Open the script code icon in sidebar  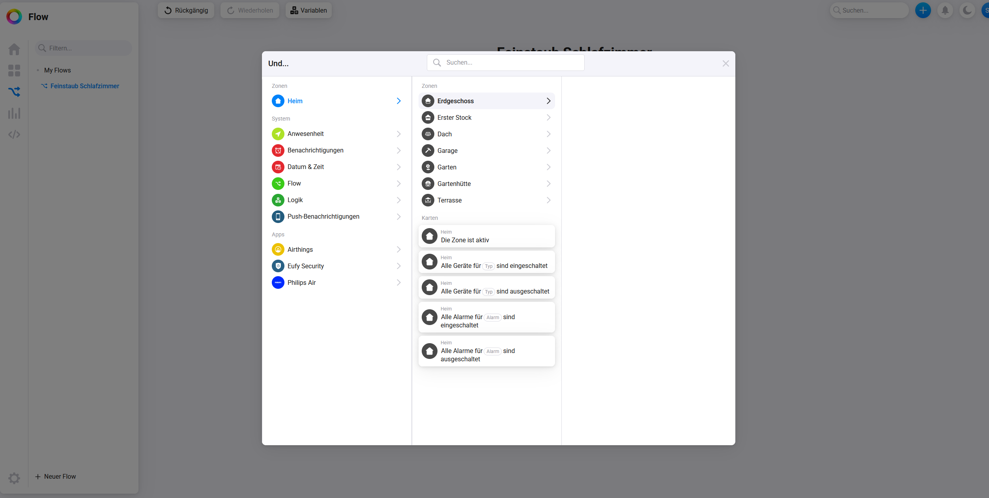pyautogui.click(x=14, y=135)
